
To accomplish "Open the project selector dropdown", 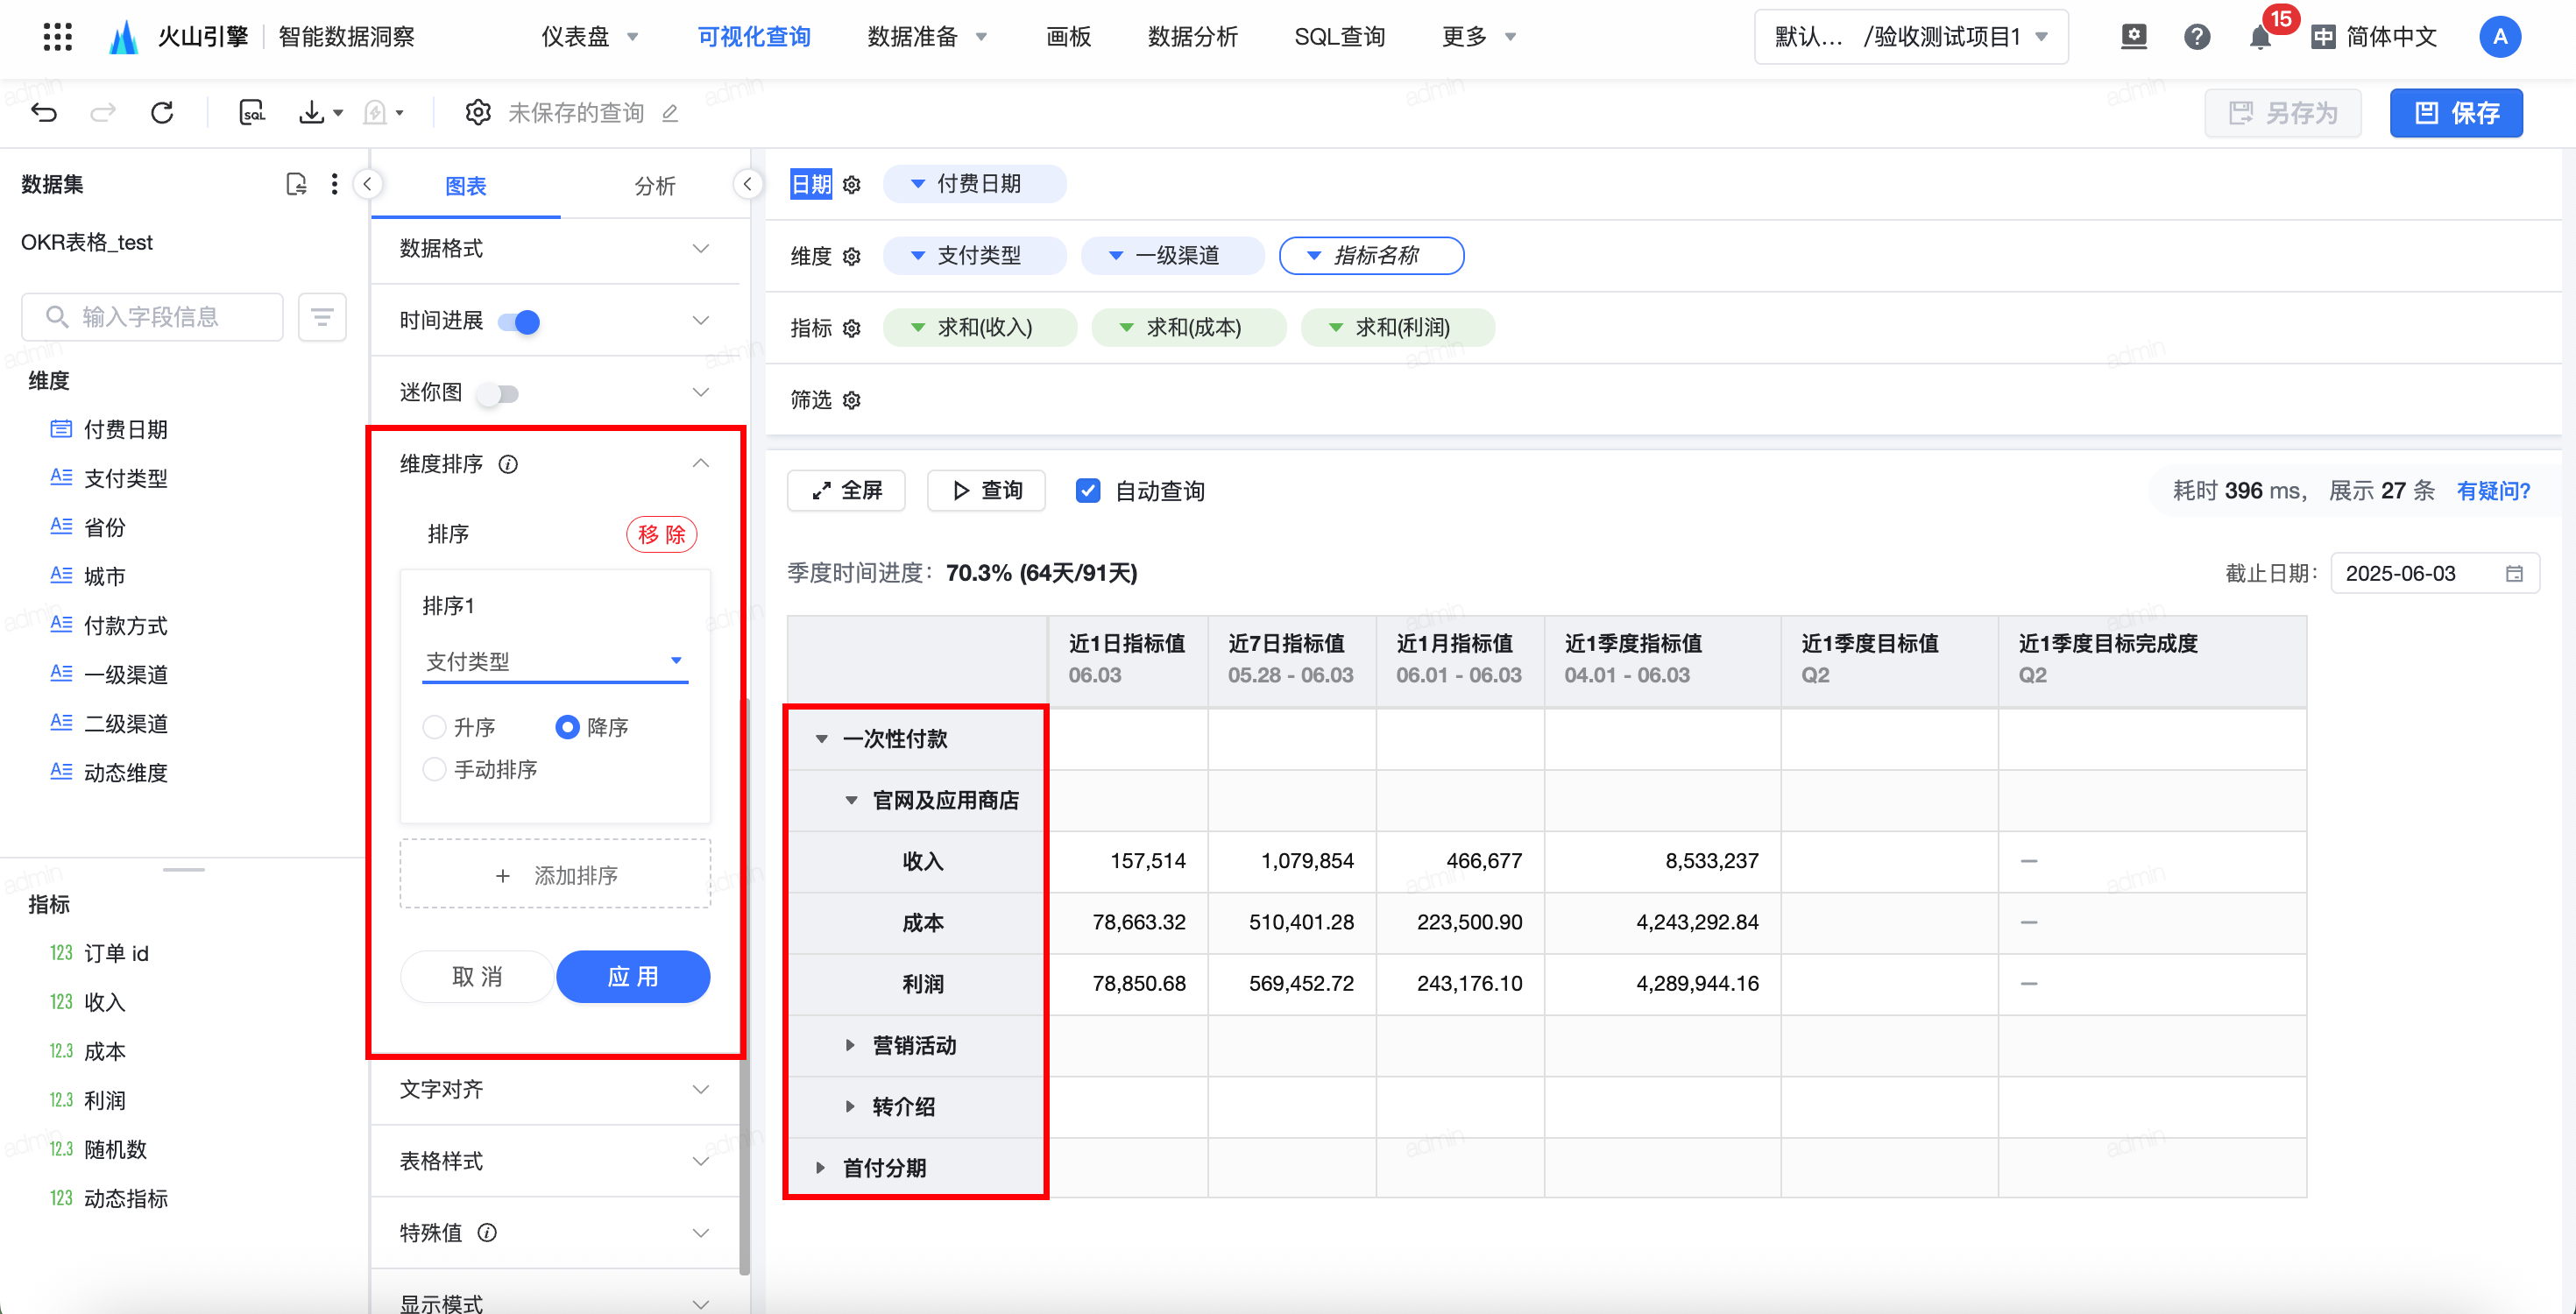I will (1911, 37).
